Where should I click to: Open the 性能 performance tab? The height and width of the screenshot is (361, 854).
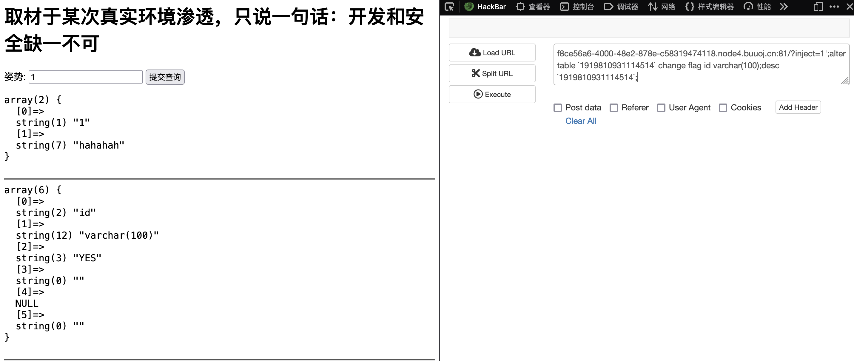coord(757,7)
